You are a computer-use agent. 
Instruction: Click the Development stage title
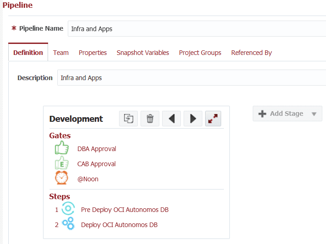tap(76, 119)
